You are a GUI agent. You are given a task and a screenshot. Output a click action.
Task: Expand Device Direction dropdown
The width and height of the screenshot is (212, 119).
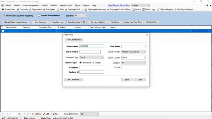(x=133, y=52)
